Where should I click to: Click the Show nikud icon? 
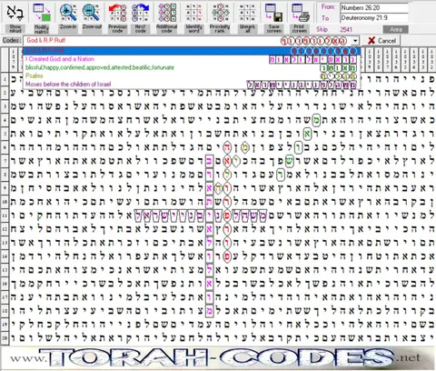pyautogui.click(x=15, y=13)
